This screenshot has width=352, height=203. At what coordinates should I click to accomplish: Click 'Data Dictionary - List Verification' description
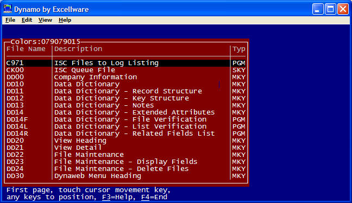pyautogui.click(x=130, y=126)
